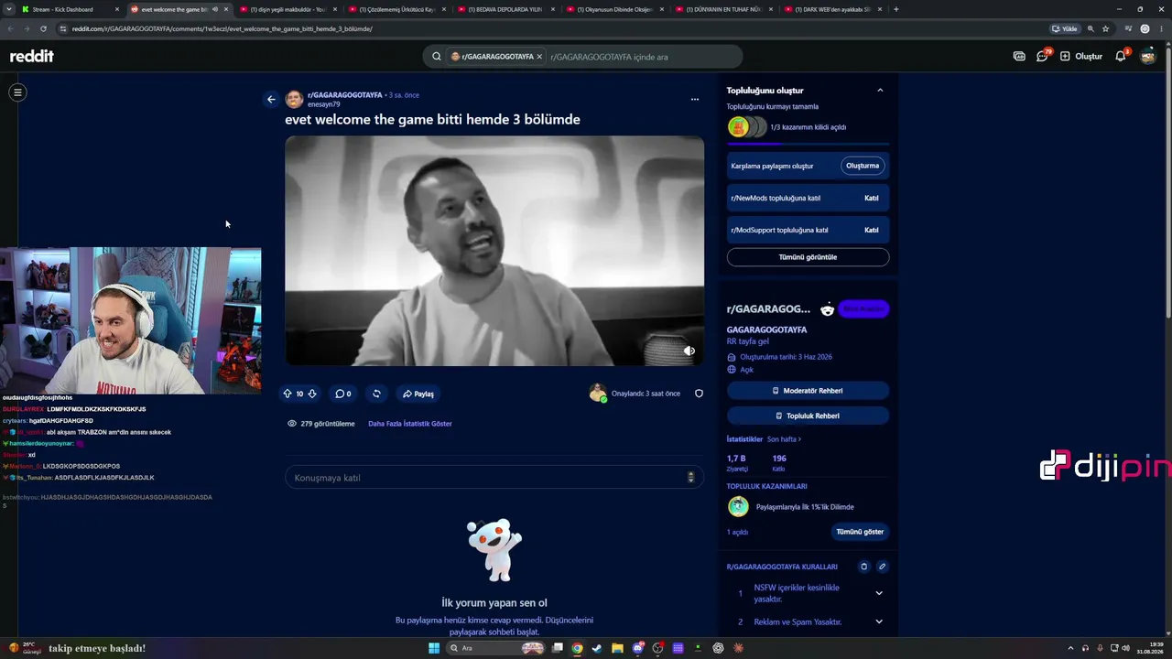1172x659 pixels.
Task: Collapse the Topluluğunu oluştur panel
Action: click(x=880, y=90)
